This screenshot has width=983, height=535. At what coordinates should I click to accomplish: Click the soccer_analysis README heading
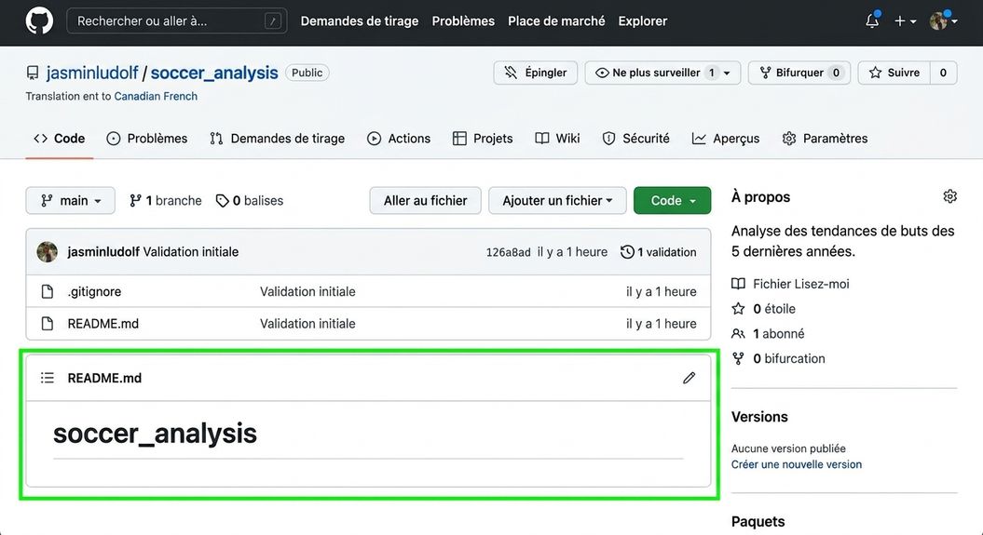(x=155, y=433)
